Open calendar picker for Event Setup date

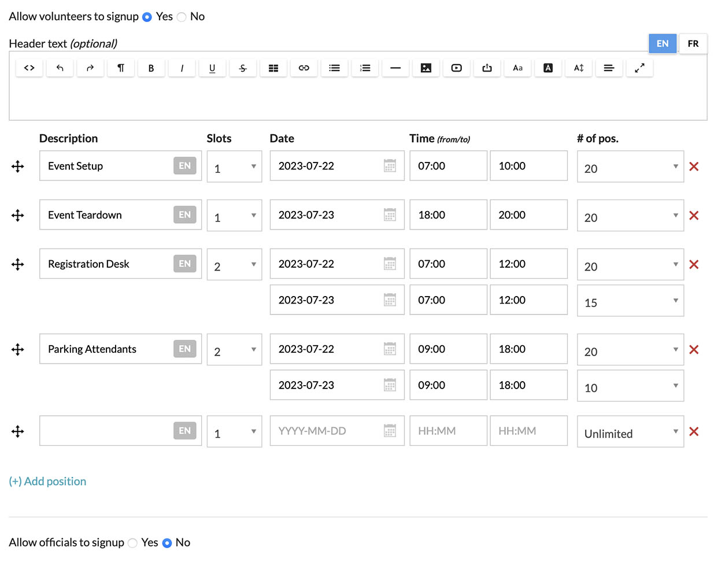(390, 167)
